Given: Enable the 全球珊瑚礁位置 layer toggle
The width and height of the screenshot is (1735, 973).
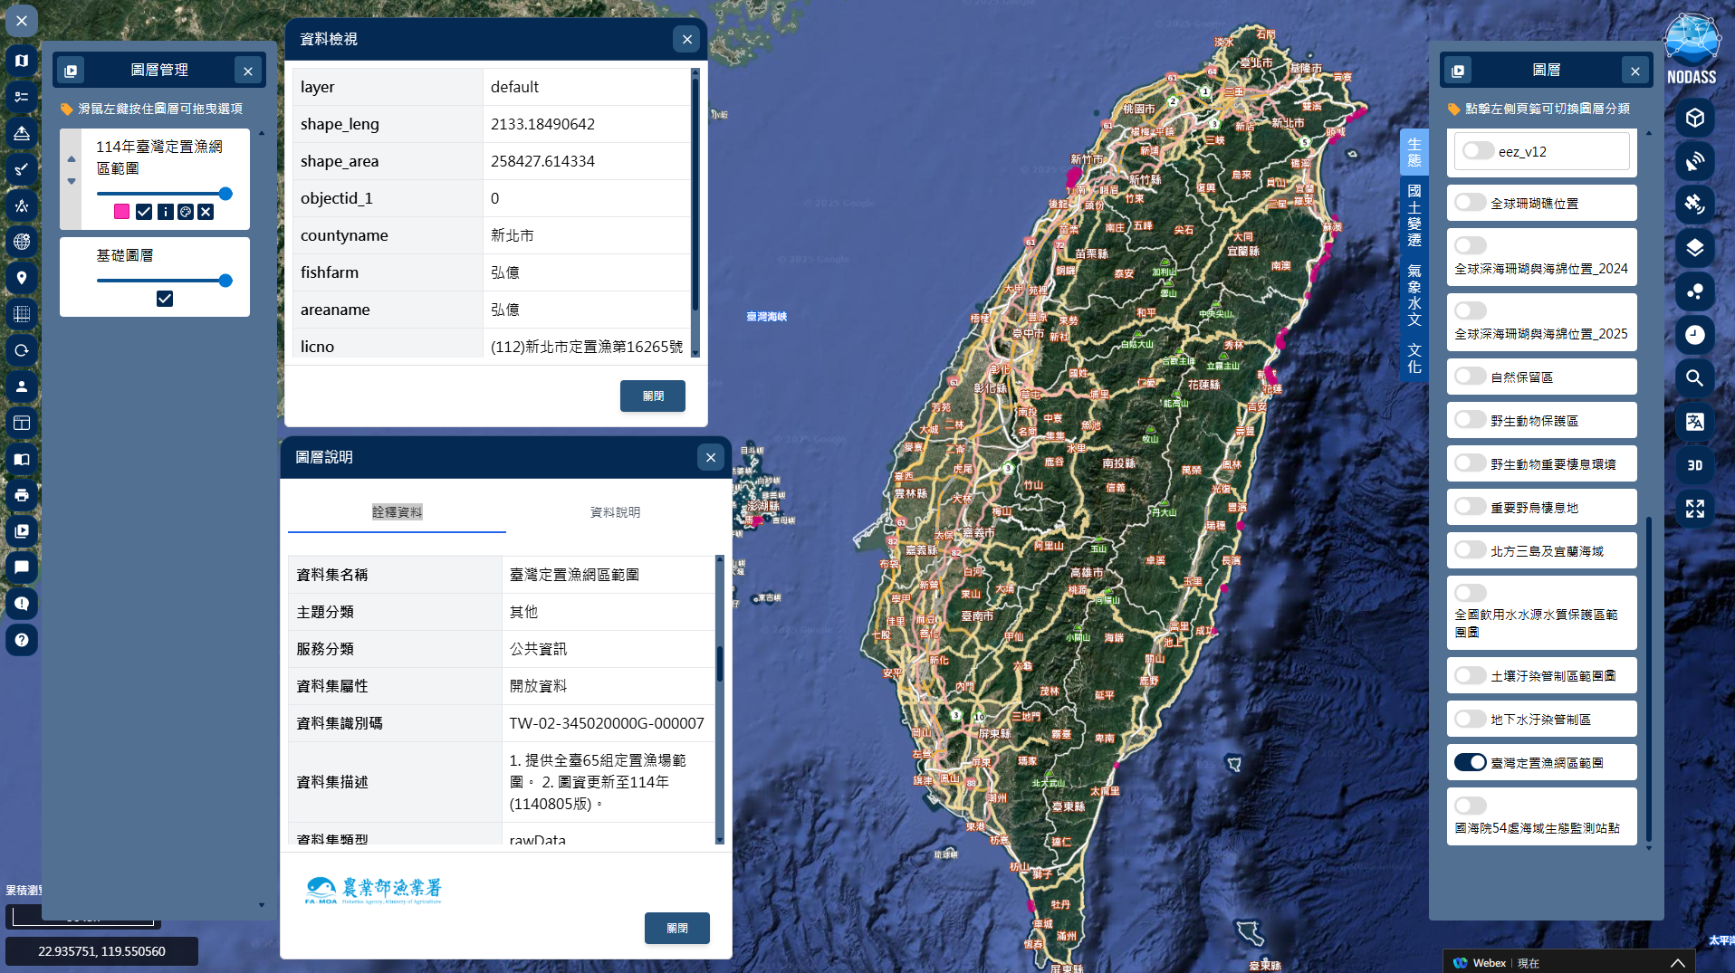Looking at the screenshot, I should [x=1471, y=203].
